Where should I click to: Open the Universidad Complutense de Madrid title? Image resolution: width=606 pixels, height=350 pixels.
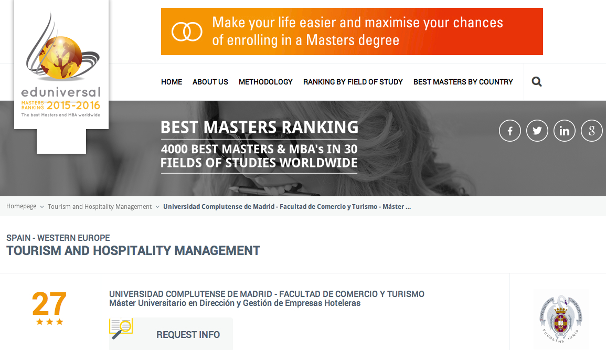[x=267, y=294]
